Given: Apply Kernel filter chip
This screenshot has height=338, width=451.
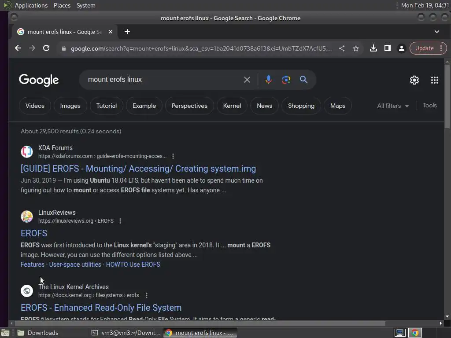Looking at the screenshot, I should (232, 106).
